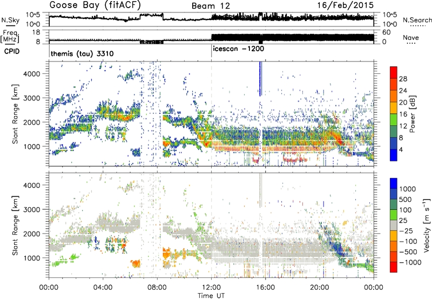This screenshot has height=299, width=432.
Task: Pick the 12 dB tick on Power colorbar
Action: pyautogui.click(x=403, y=126)
